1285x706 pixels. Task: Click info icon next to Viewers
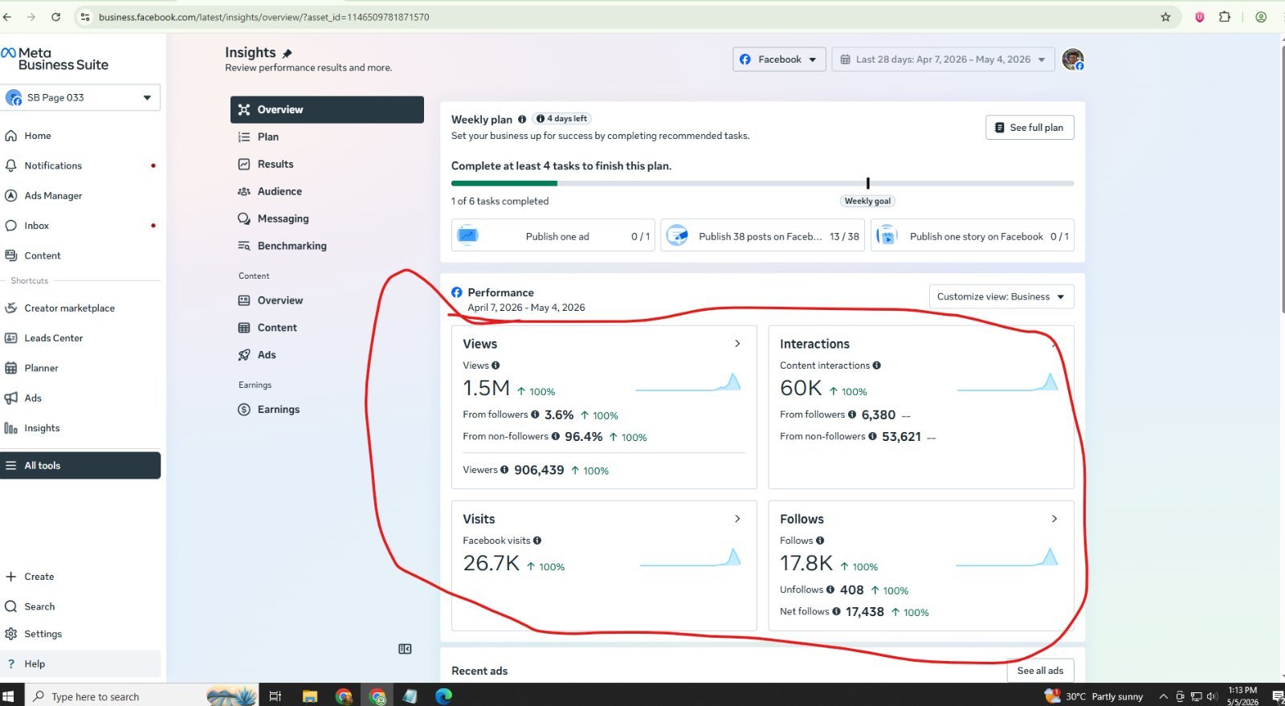504,470
